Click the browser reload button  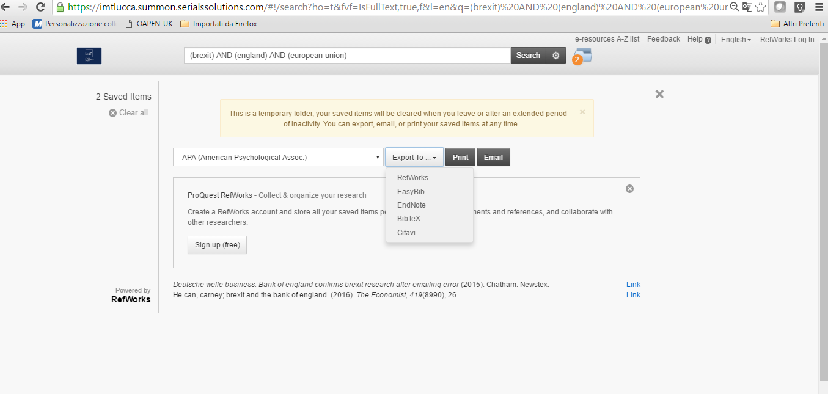pyautogui.click(x=41, y=7)
